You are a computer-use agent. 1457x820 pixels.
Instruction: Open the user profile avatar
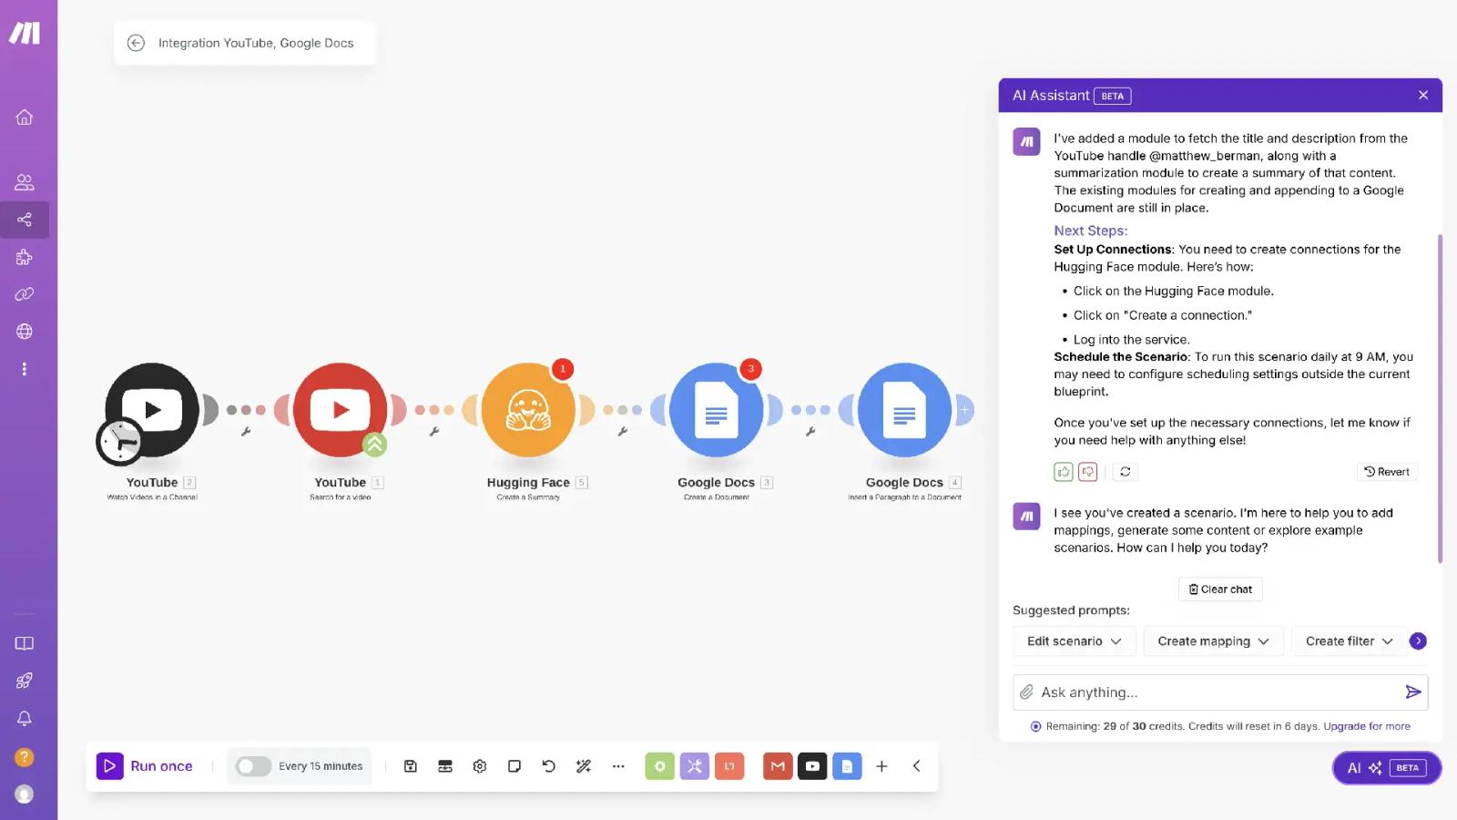tap(25, 794)
